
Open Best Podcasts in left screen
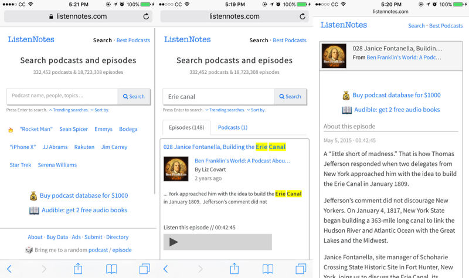133,40
